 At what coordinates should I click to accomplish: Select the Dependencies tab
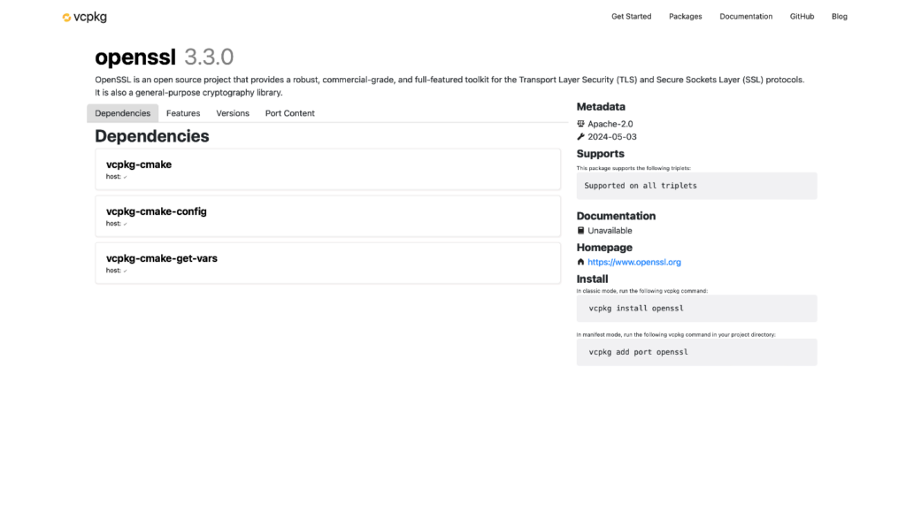pos(123,113)
